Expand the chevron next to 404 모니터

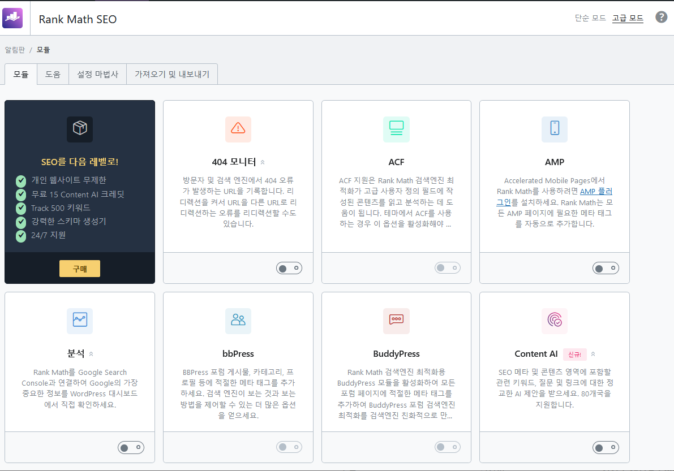263,162
